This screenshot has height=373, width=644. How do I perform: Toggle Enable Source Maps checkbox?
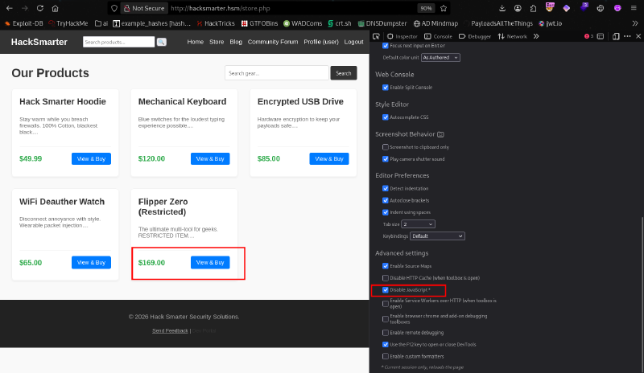coord(386,266)
